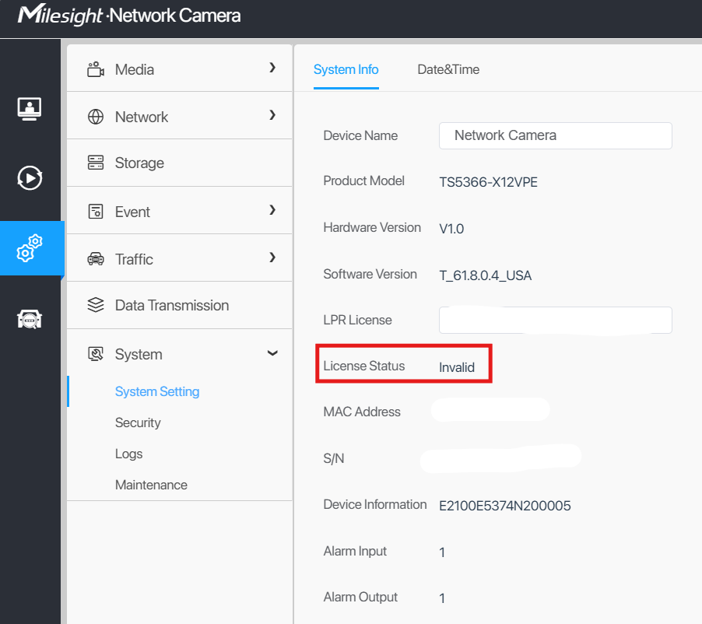Select System Setting submenu
This screenshot has width=702, height=624.
[x=157, y=391]
